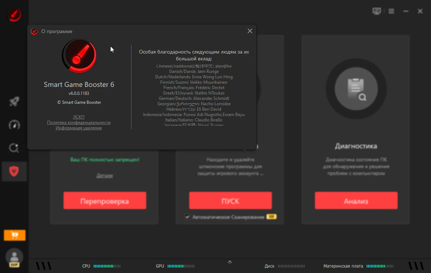Click small logo in About dialog title
The image size is (431, 273).
click(34, 31)
